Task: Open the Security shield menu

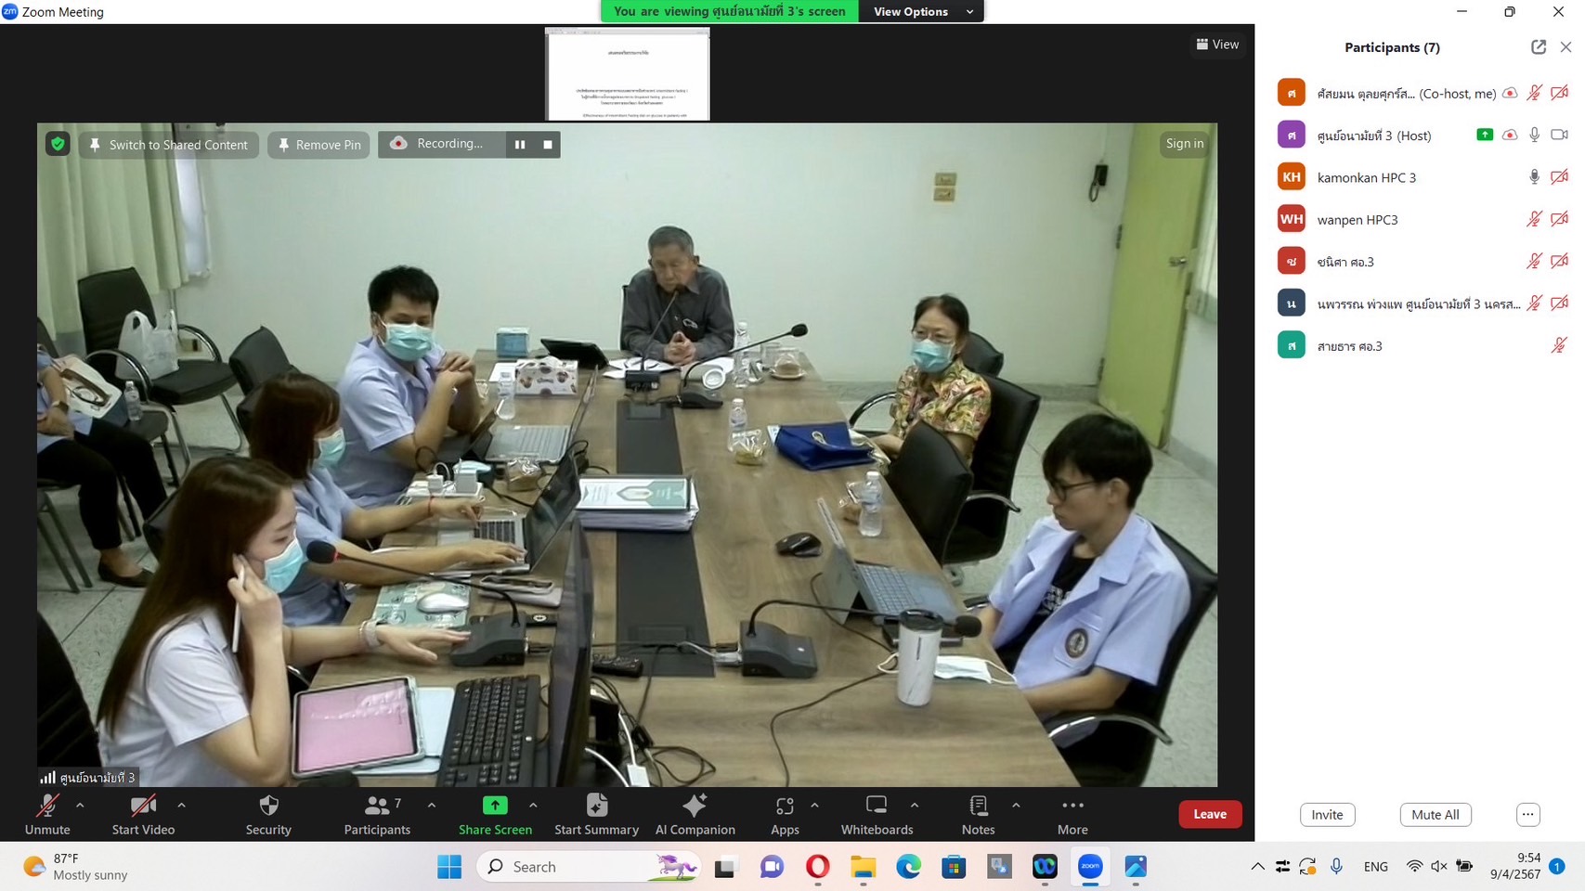Action: [x=268, y=814]
